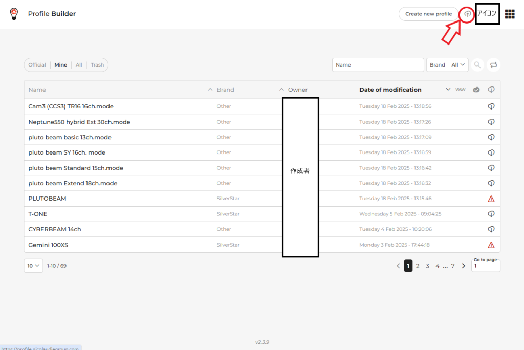The height and width of the screenshot is (350, 524).
Task: Click date Wednesday 5 Feb 2025 - 09:04:25
Action: [x=400, y=214]
